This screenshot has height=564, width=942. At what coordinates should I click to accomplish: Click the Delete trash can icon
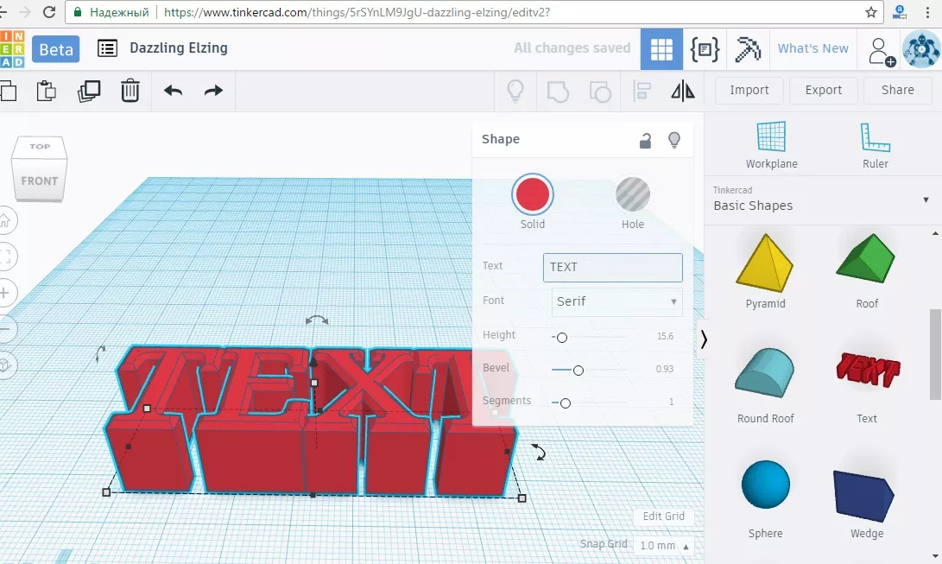pyautogui.click(x=130, y=91)
